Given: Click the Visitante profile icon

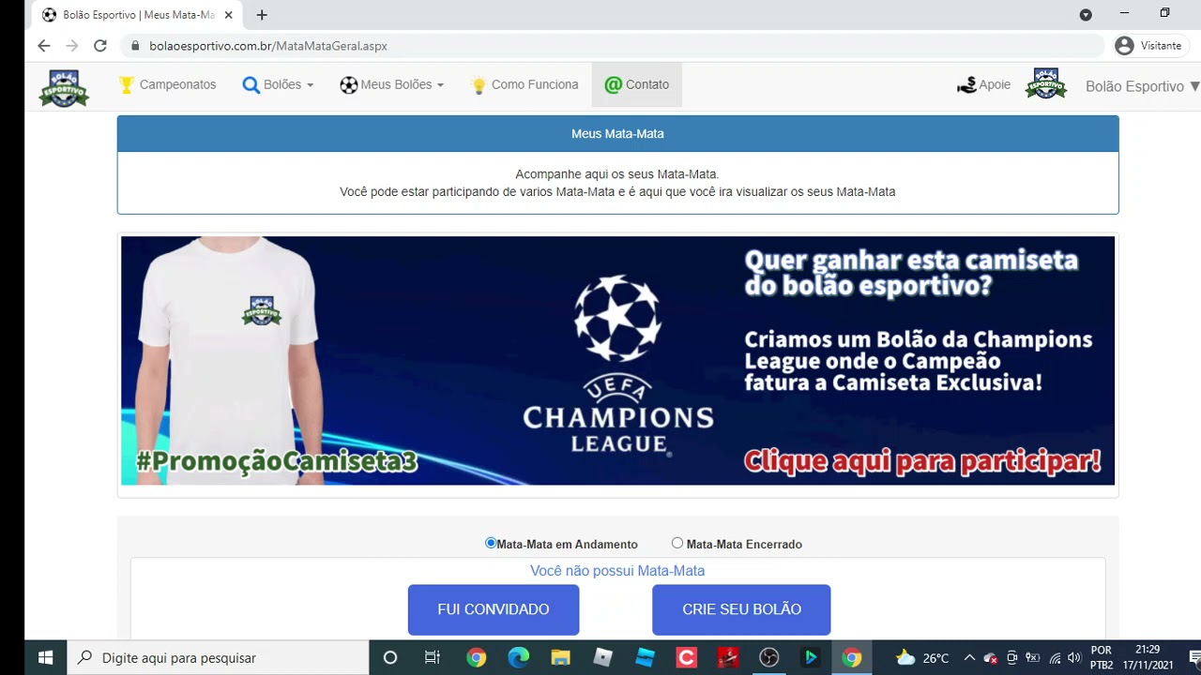Looking at the screenshot, I should click(1124, 45).
